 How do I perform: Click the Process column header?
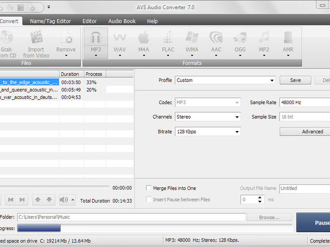point(95,74)
